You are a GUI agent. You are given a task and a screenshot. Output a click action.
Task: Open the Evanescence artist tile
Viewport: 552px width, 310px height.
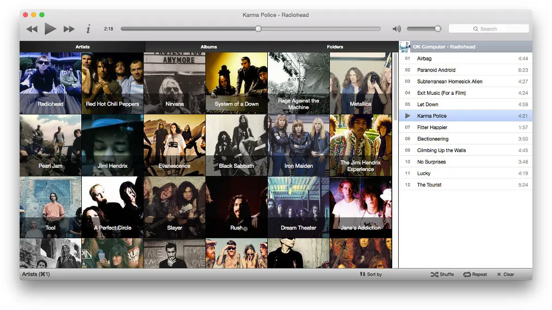click(175, 145)
